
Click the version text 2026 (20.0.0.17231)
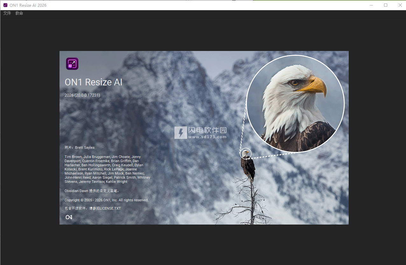click(82, 95)
